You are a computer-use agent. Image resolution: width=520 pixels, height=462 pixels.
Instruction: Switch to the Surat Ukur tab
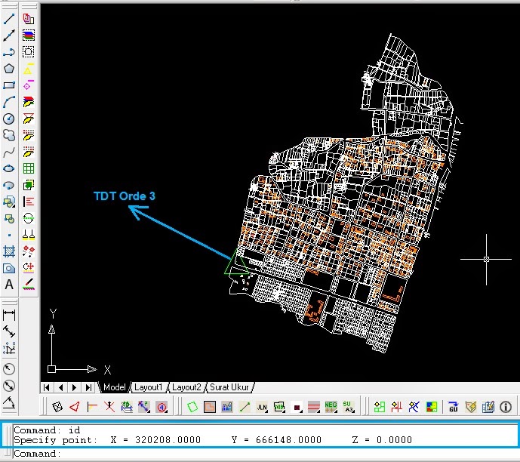pyautogui.click(x=229, y=387)
